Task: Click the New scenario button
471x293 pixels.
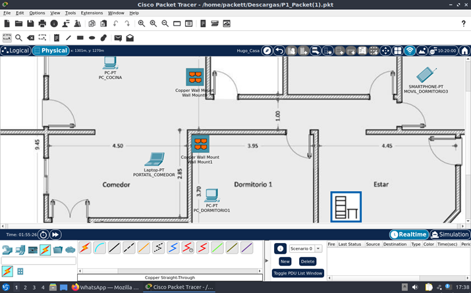Action: tap(285, 261)
